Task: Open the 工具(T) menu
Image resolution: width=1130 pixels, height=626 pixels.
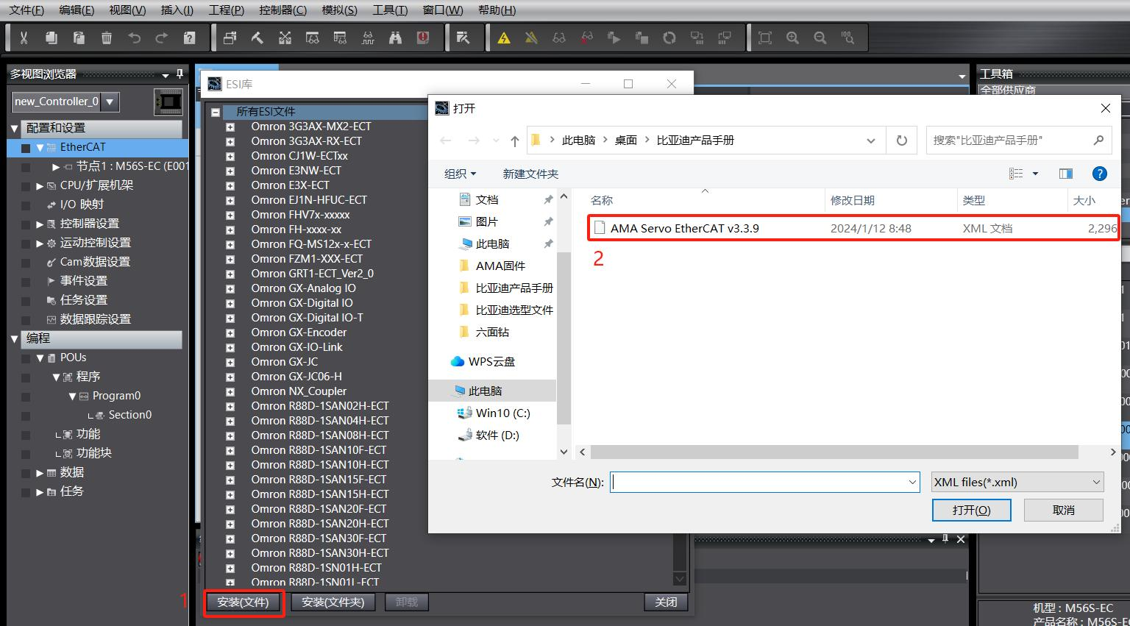Action: (x=390, y=10)
